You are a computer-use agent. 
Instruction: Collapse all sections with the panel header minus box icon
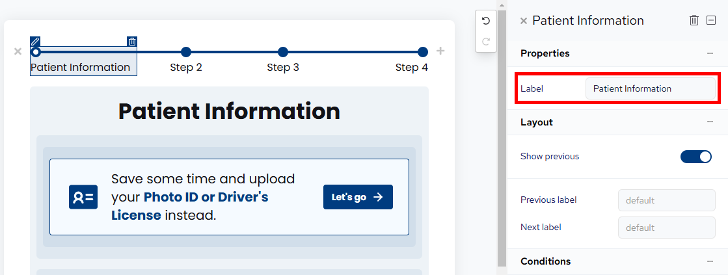pyautogui.click(x=711, y=20)
